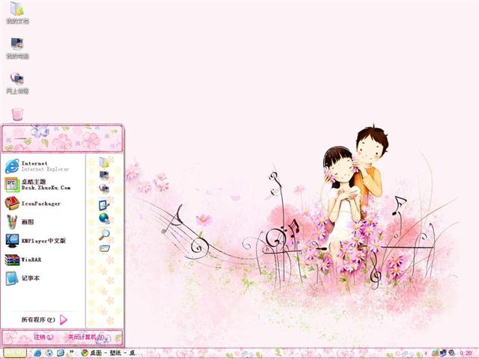Click the second quick launch globe icon

tap(49, 353)
